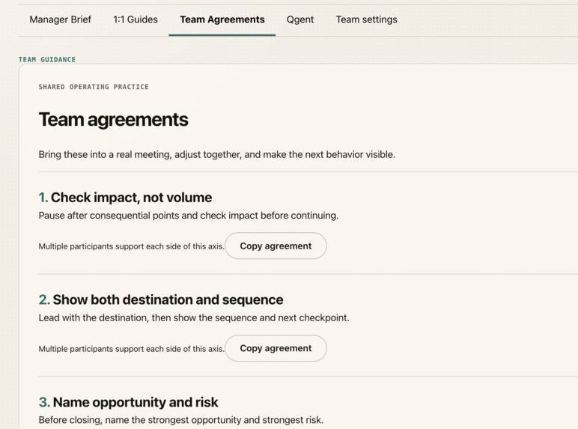
Task: Copy agreement for Check impact, not volume
Action: pyautogui.click(x=276, y=246)
